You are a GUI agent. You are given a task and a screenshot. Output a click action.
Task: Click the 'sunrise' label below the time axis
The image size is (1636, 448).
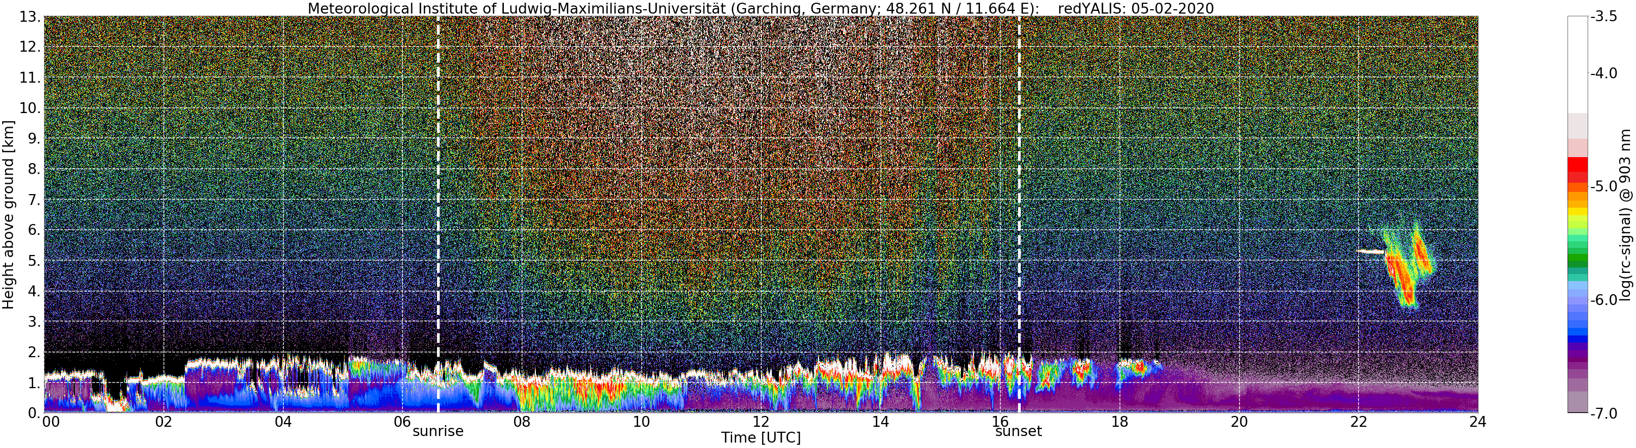[x=438, y=432]
